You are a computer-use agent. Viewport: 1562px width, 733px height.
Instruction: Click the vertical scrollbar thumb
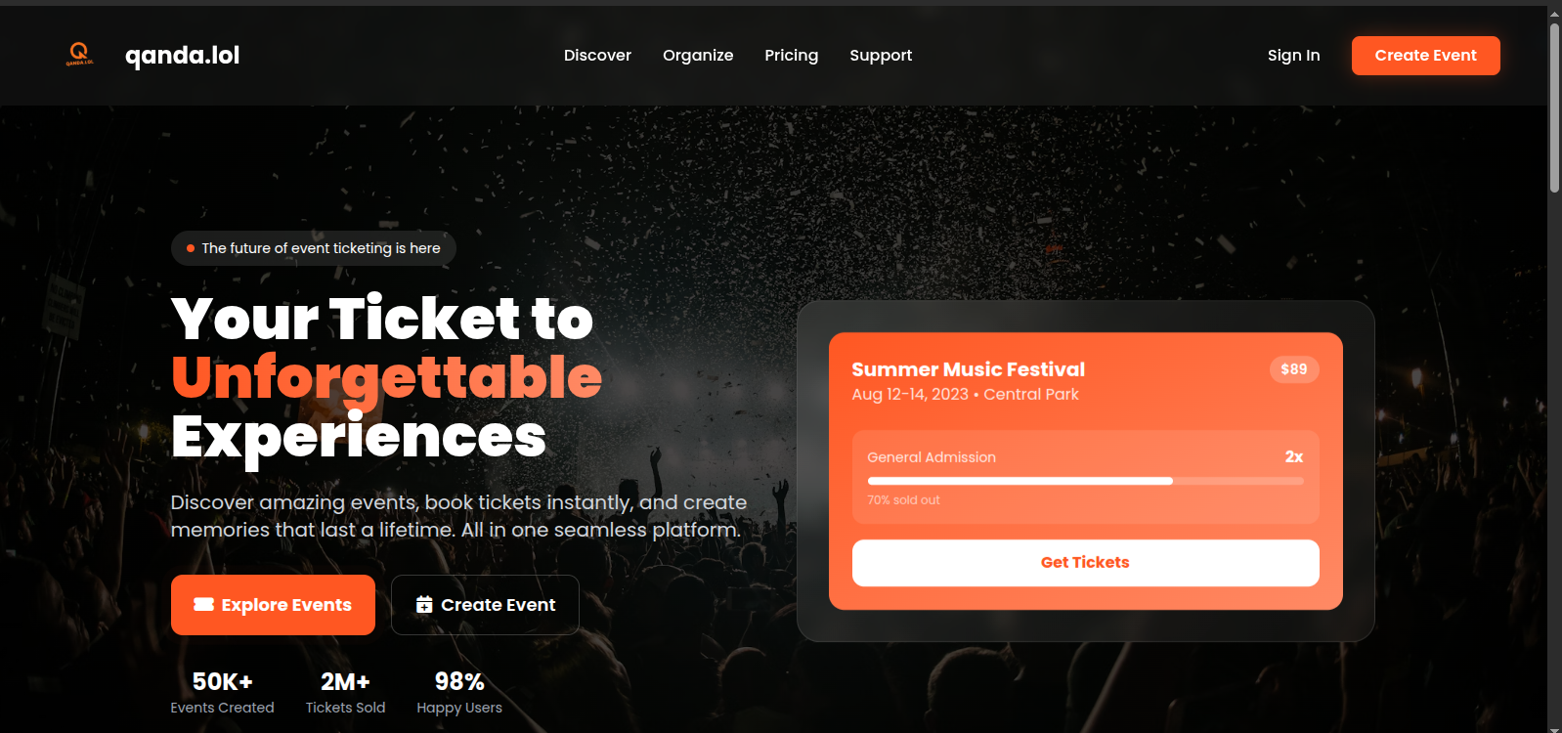point(1554,108)
